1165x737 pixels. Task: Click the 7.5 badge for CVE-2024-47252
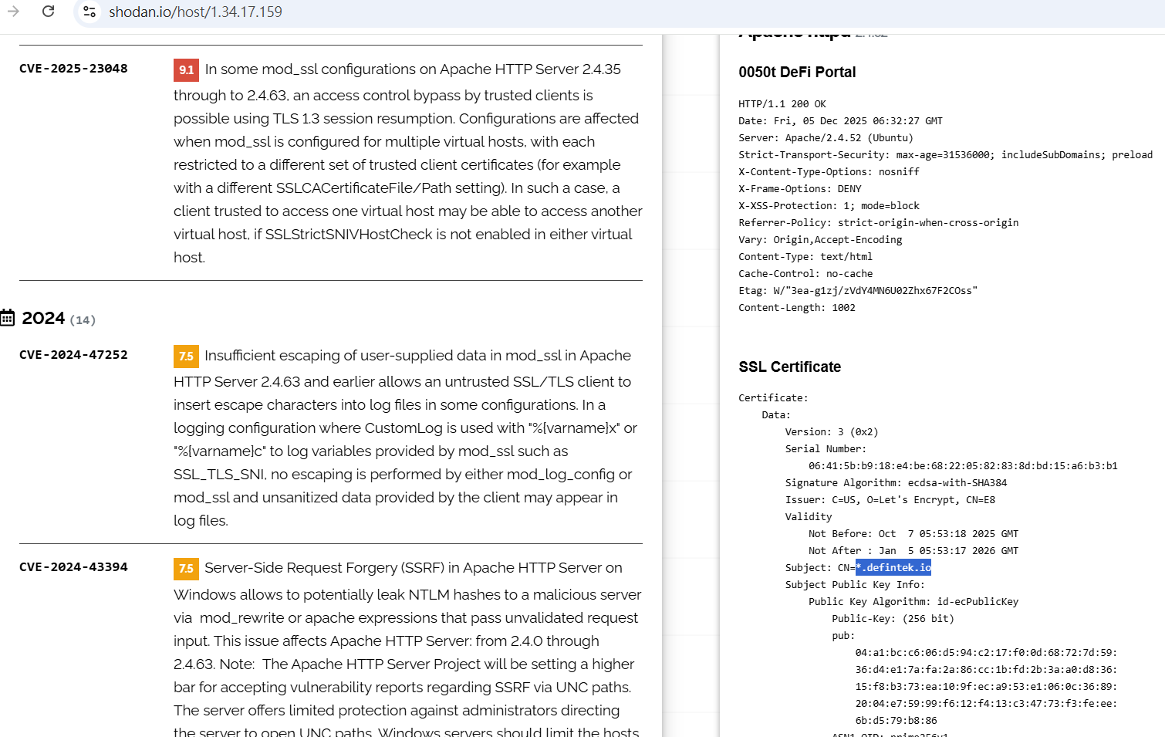tap(186, 356)
